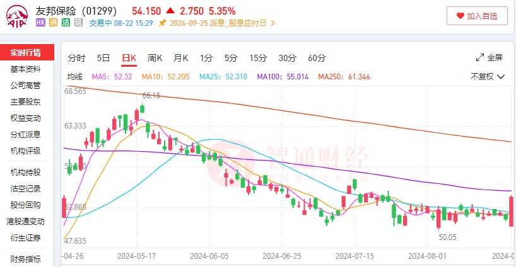This screenshot has height=267, width=516.
Task: Open 主要股东 in the sidebar
Action: (26, 102)
